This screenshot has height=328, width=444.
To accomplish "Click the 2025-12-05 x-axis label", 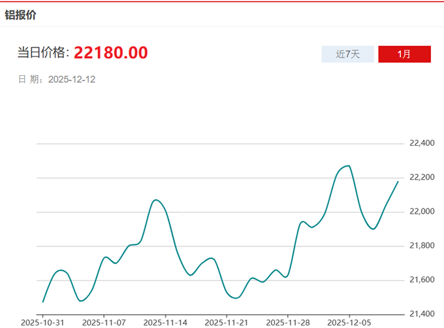I will point(349,322).
